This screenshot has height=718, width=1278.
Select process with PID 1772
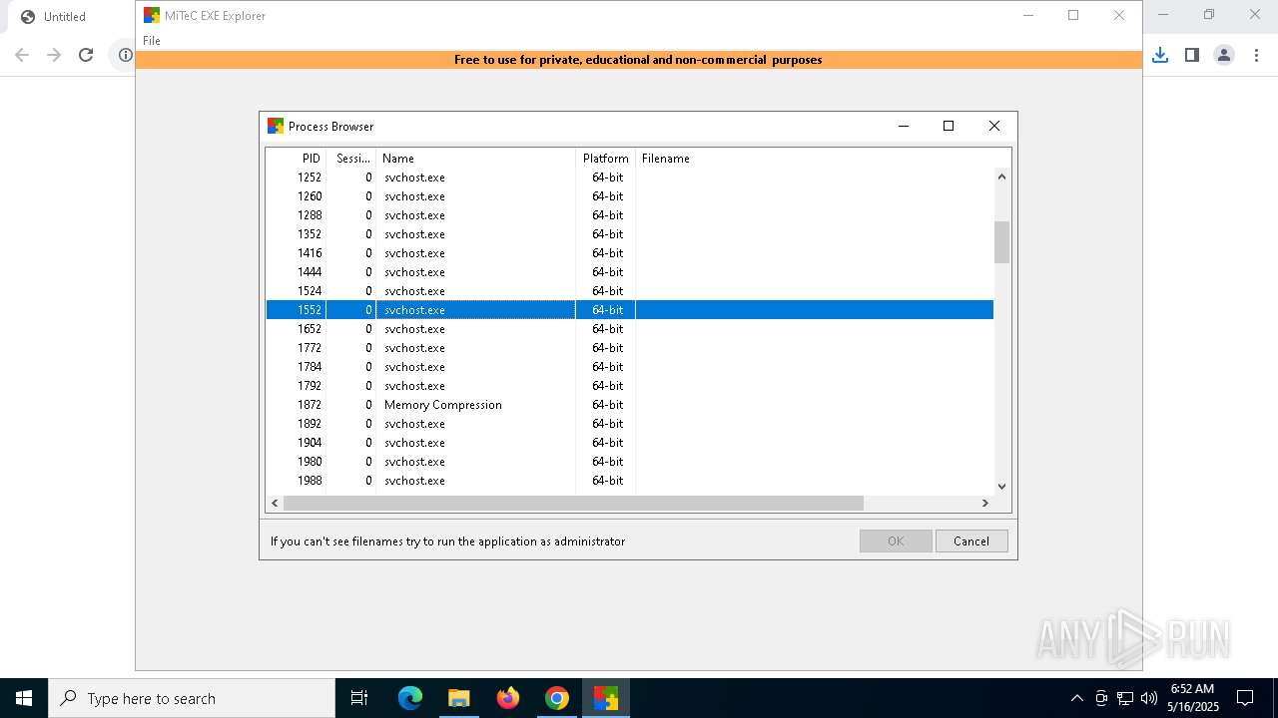pyautogui.click(x=630, y=348)
